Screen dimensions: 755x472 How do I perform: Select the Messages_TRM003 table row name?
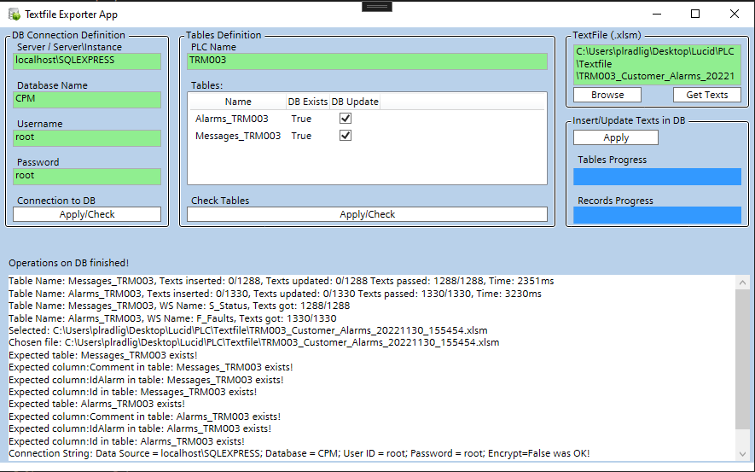pos(238,136)
